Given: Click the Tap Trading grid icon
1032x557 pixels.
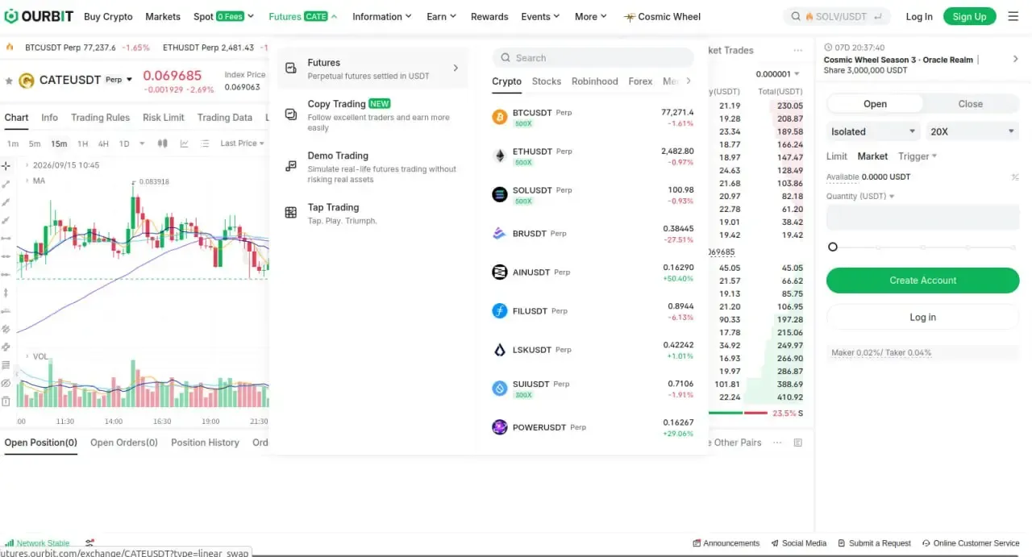Looking at the screenshot, I should [291, 213].
